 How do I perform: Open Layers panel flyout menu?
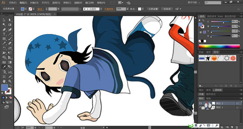[241, 98]
